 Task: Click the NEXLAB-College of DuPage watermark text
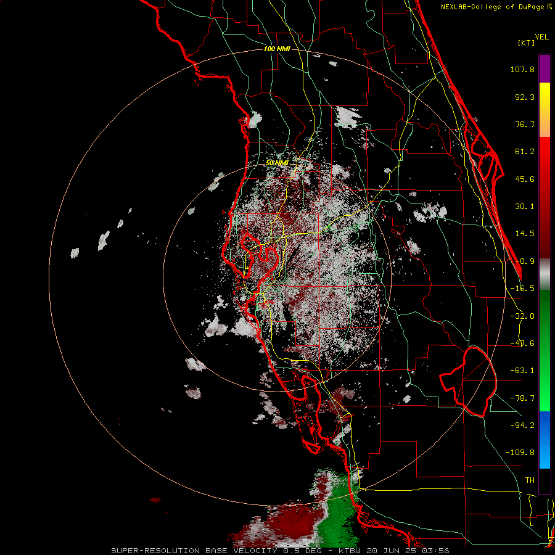[x=496, y=7]
